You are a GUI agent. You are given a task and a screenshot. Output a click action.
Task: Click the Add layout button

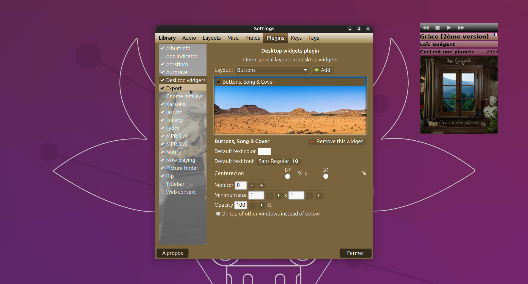point(322,70)
